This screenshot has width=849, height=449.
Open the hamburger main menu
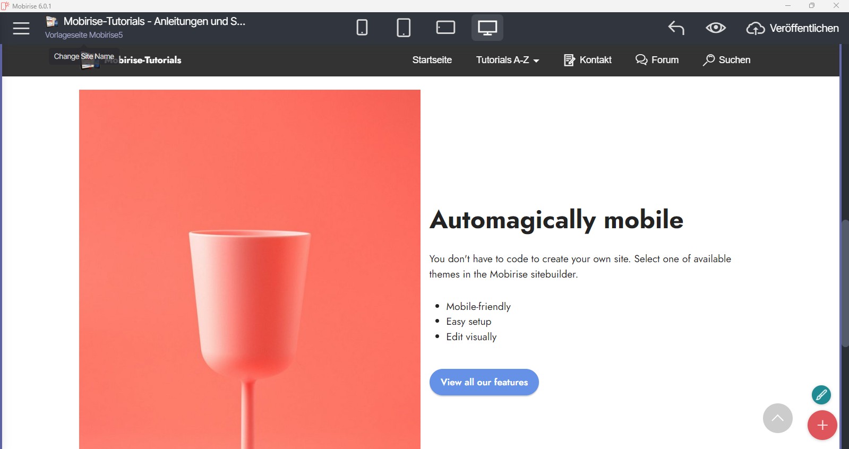click(x=21, y=28)
